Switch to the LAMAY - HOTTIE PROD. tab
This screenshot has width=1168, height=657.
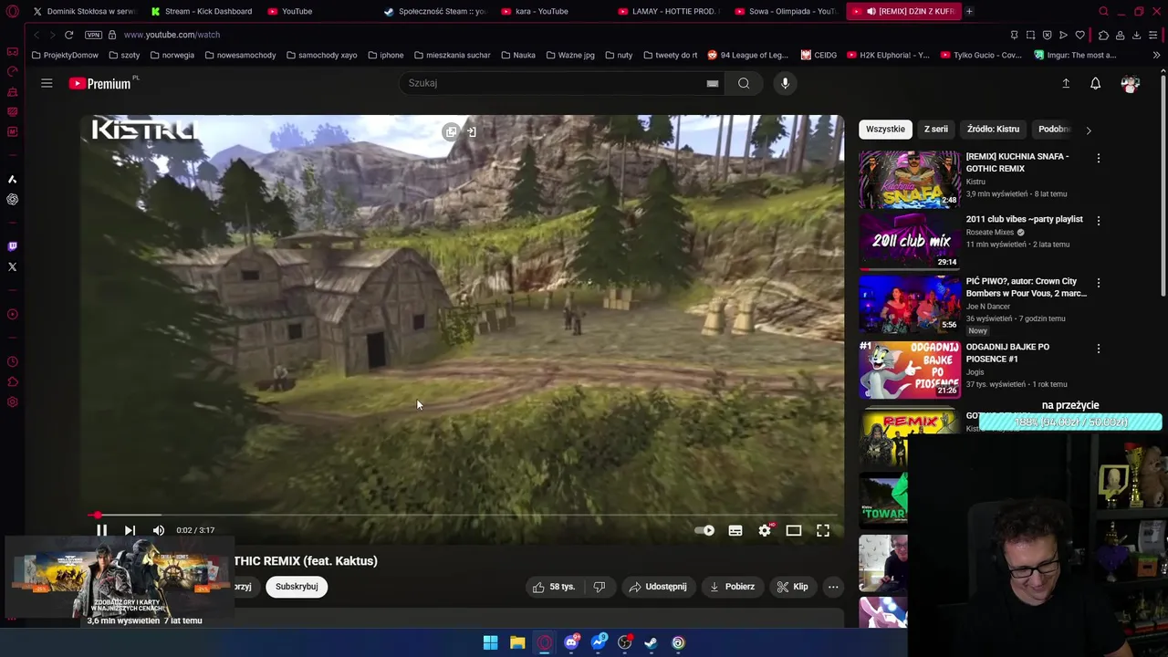(x=669, y=11)
